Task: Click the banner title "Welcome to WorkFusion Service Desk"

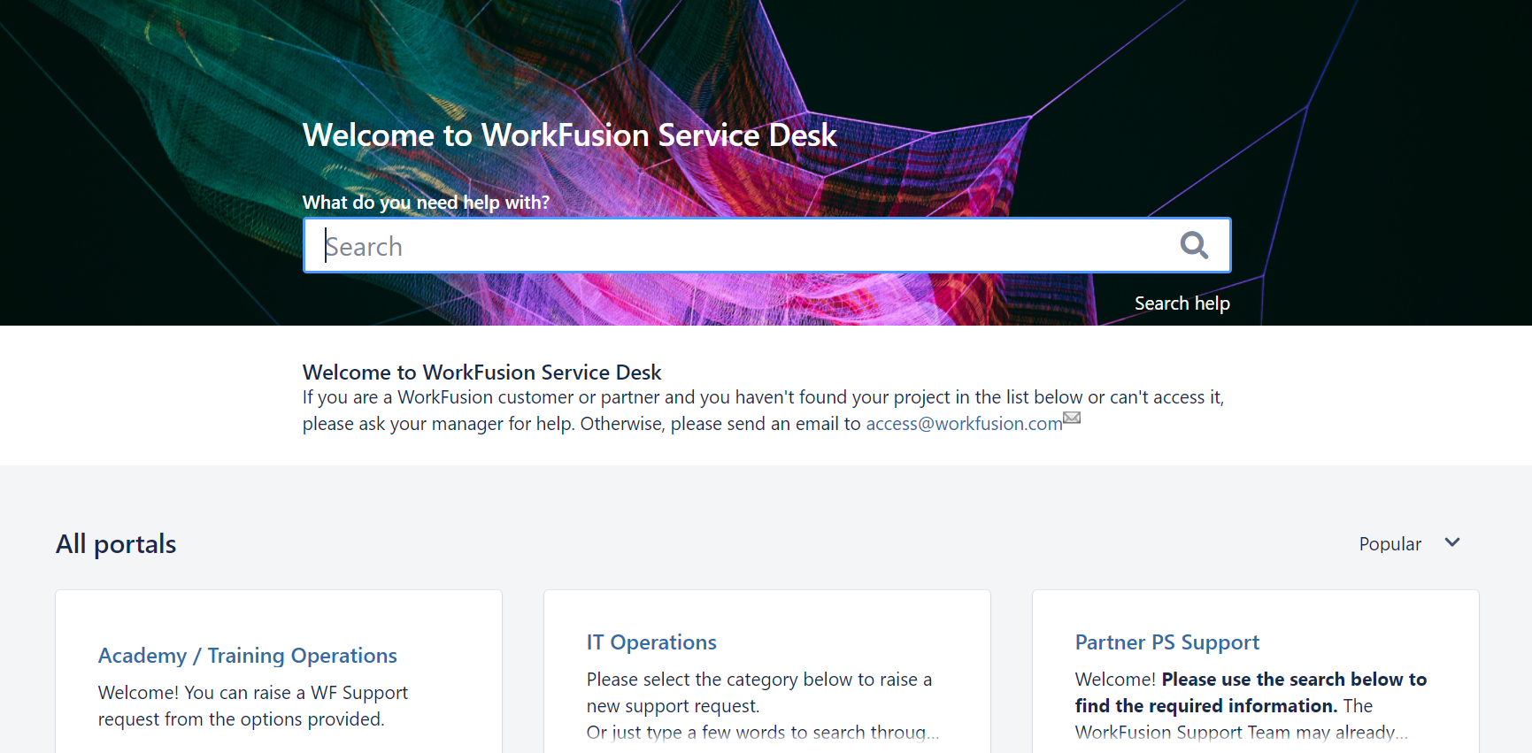Action: tap(569, 135)
